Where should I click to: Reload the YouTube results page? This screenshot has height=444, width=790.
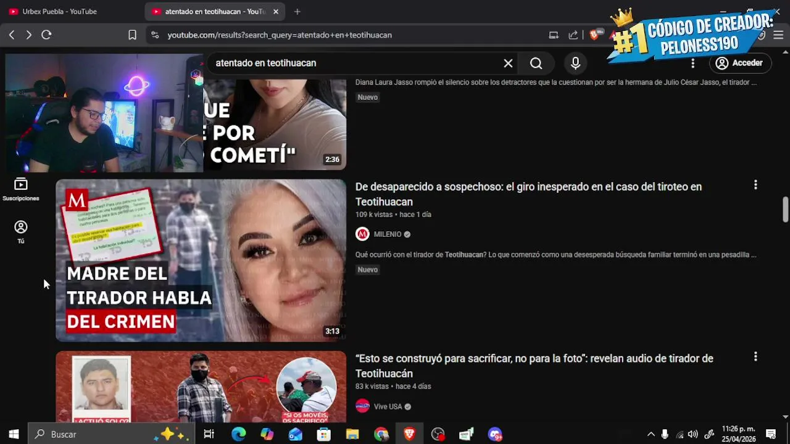(46, 35)
